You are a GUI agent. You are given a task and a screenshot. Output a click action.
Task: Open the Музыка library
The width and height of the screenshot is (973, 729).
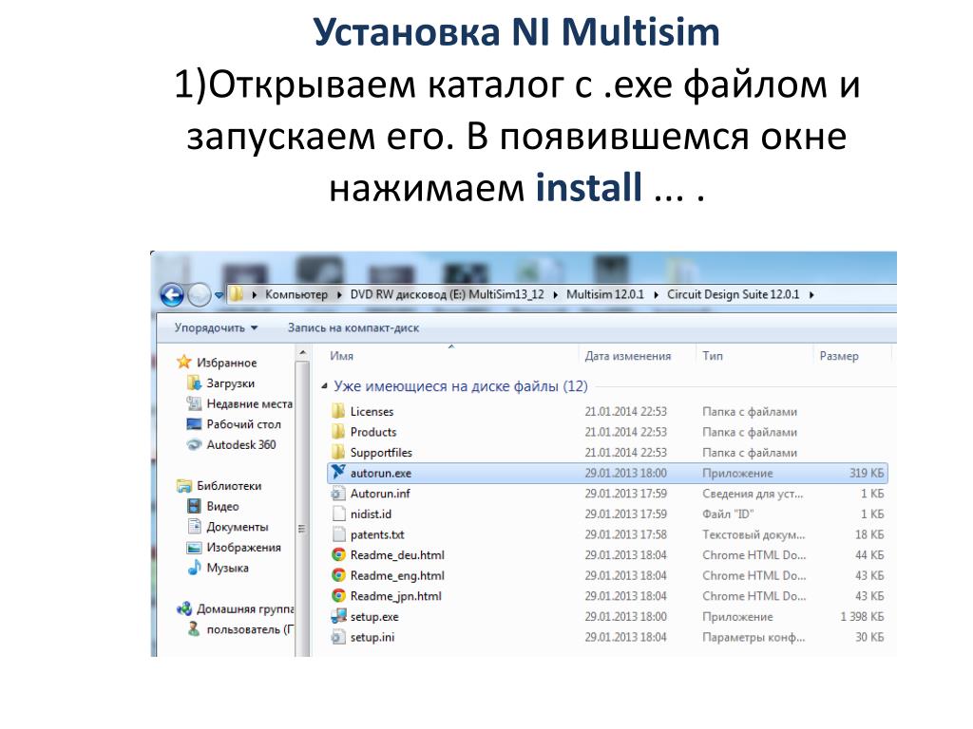(228, 568)
